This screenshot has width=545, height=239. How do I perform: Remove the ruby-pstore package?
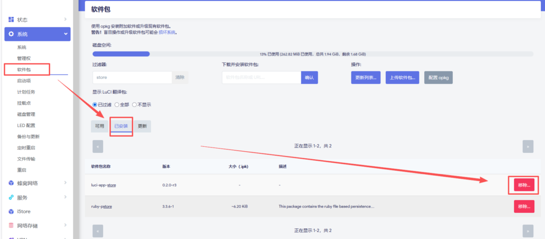[524, 207]
